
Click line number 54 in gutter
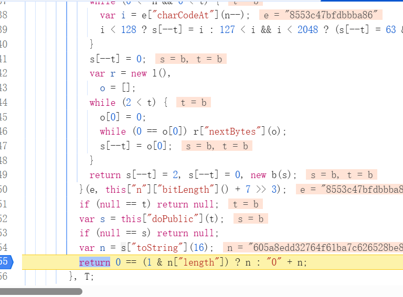click(4, 247)
